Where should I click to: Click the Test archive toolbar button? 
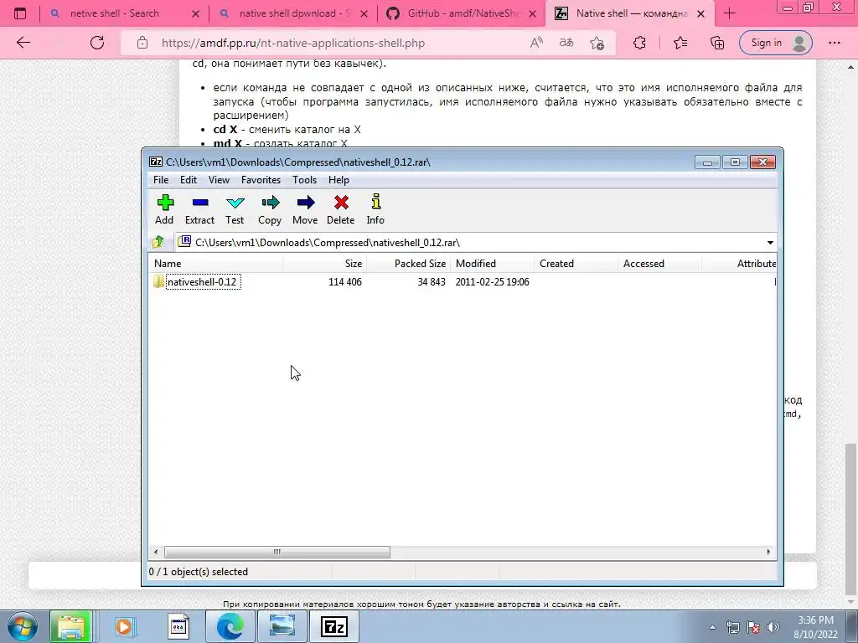pyautogui.click(x=235, y=209)
